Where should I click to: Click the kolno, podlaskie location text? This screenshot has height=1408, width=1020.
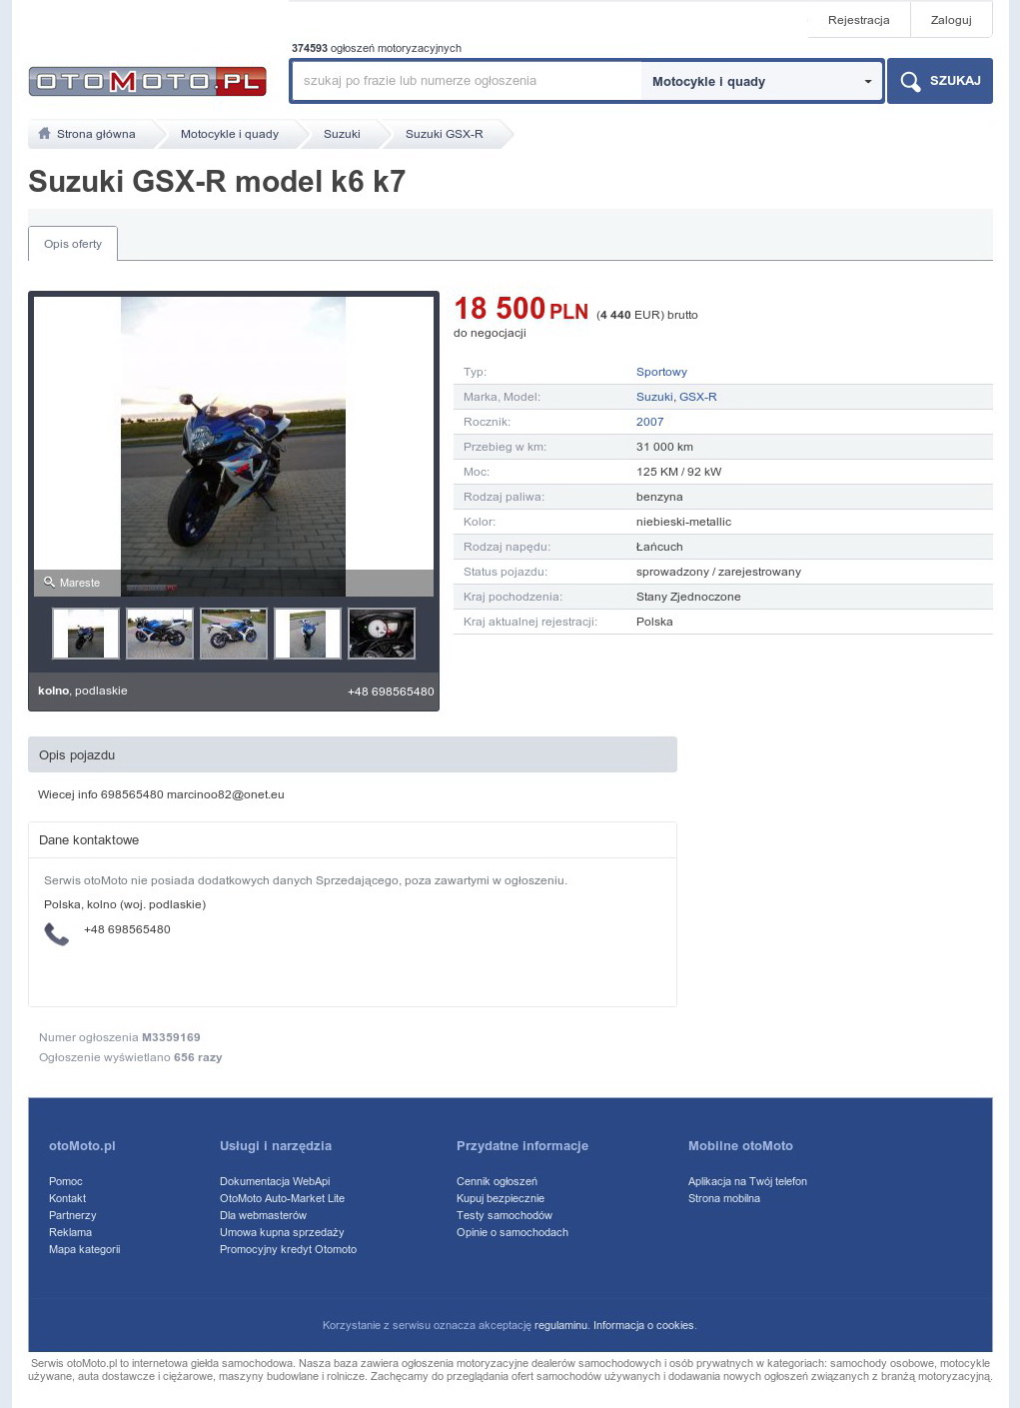(x=83, y=691)
